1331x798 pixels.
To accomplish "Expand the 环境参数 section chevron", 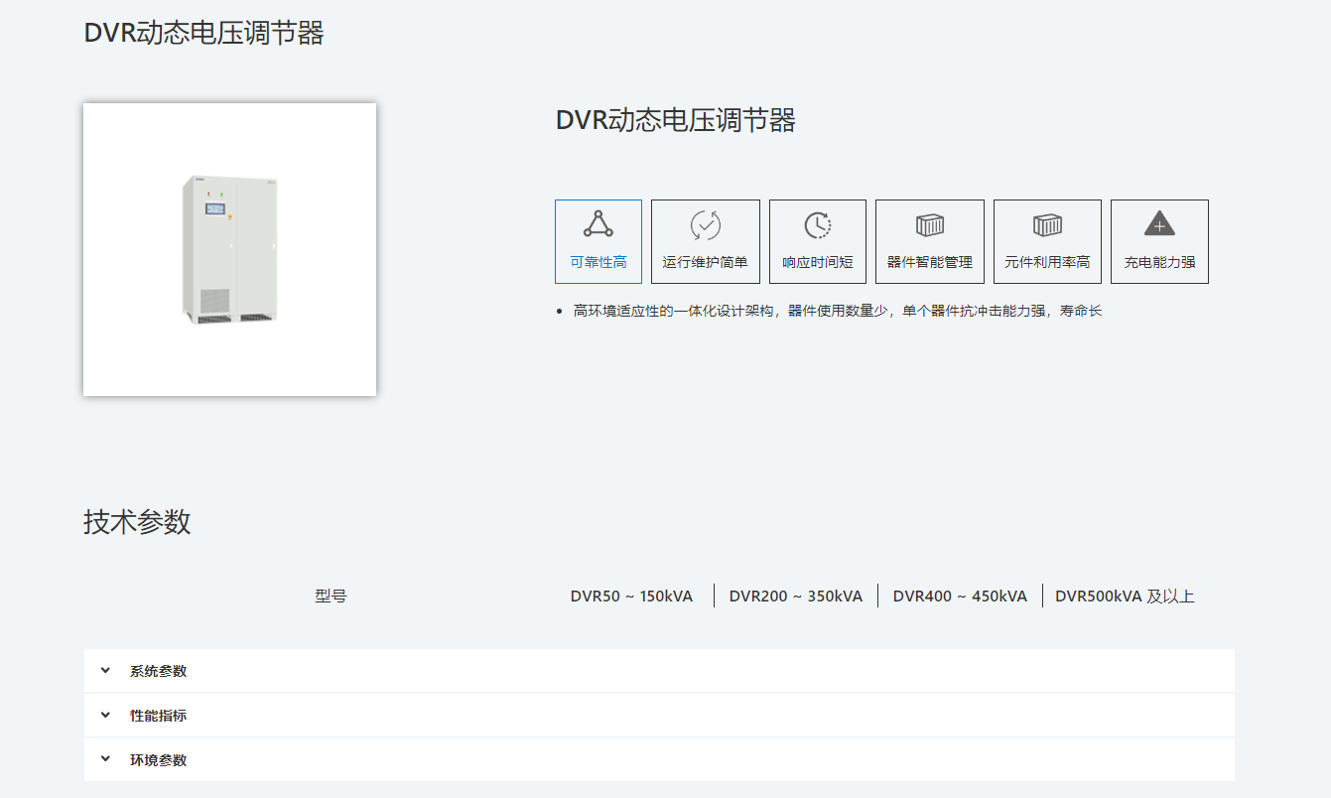I will 106,760.
